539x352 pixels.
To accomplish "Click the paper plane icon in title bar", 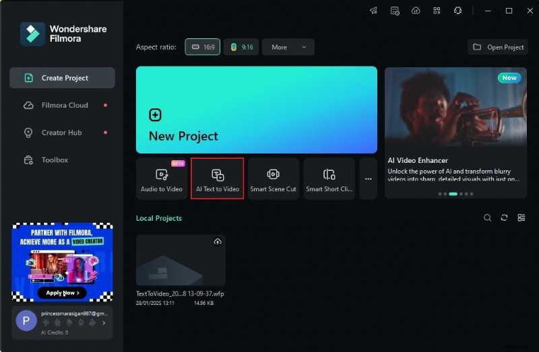I will [x=374, y=11].
